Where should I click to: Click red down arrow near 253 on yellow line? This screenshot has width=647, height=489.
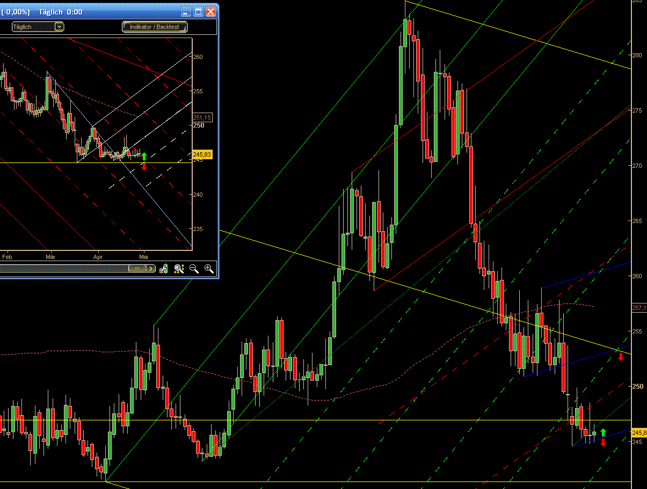[621, 356]
